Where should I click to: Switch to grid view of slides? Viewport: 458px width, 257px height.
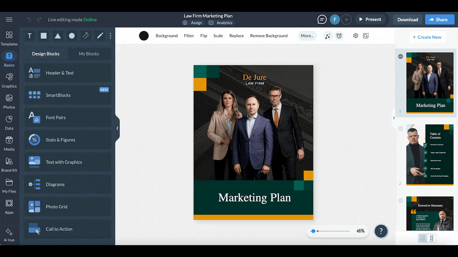(423, 238)
